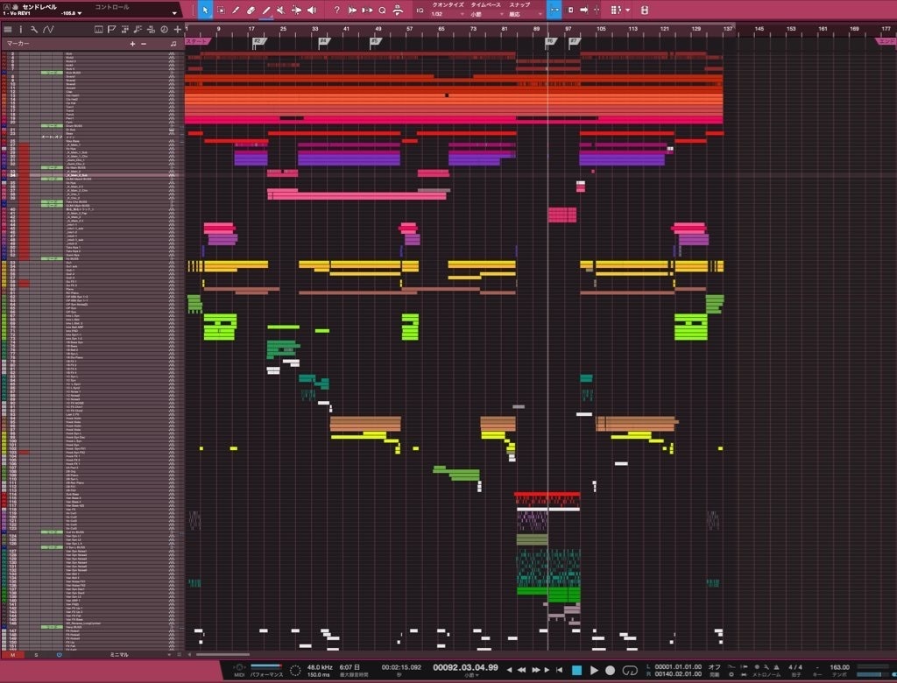Open the inspector i icon
The image size is (897, 683).
21,29
